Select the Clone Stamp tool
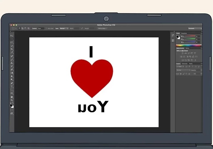This screenshot has width=213, height=149. click(12, 63)
